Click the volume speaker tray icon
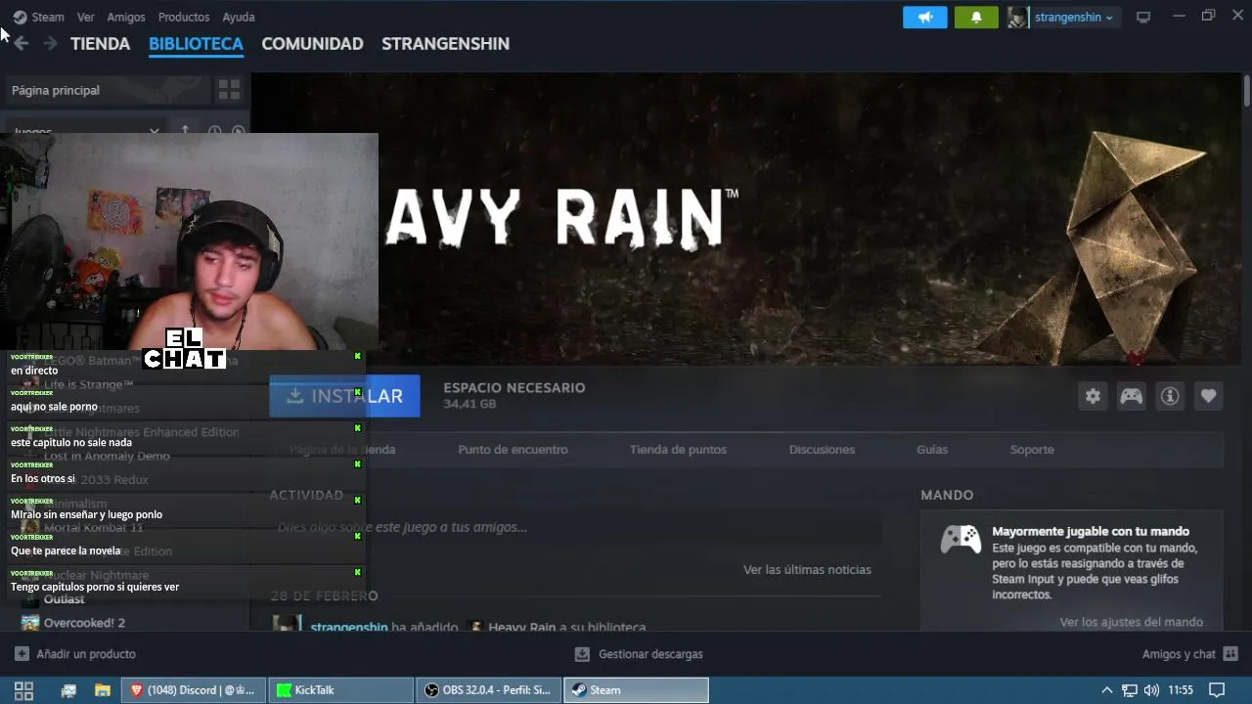Viewport: 1252px width, 704px height. click(x=1151, y=690)
